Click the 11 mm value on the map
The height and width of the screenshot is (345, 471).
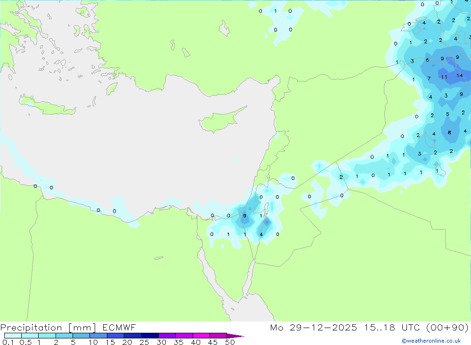coord(444,77)
